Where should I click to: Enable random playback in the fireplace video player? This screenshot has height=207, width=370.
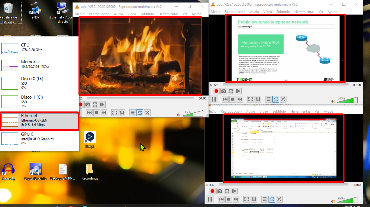pos(147,113)
